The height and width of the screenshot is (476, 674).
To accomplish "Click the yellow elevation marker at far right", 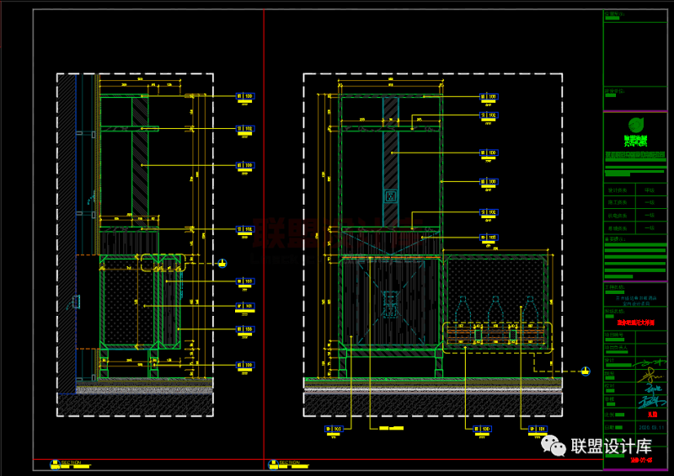I will pyautogui.click(x=585, y=370).
